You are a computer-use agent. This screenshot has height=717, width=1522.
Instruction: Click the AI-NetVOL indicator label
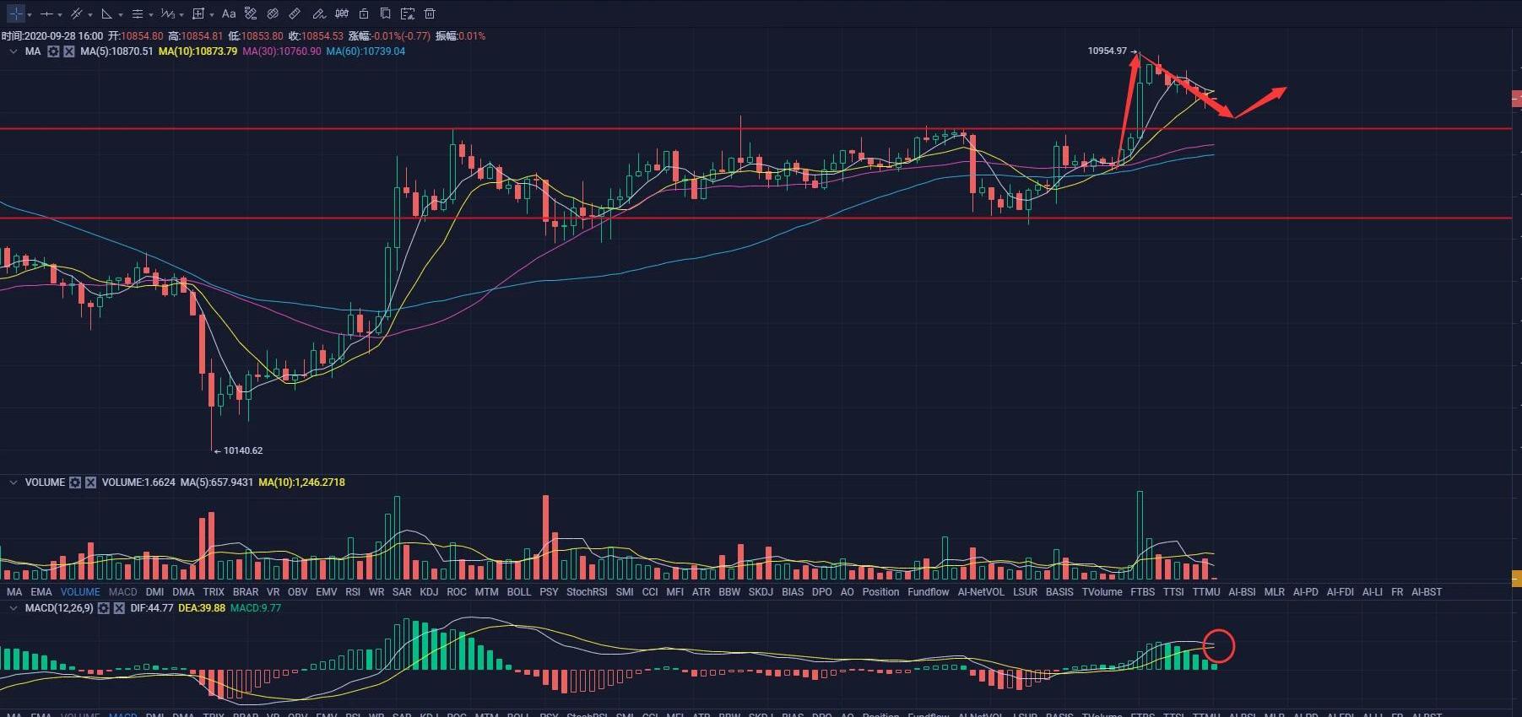click(980, 592)
